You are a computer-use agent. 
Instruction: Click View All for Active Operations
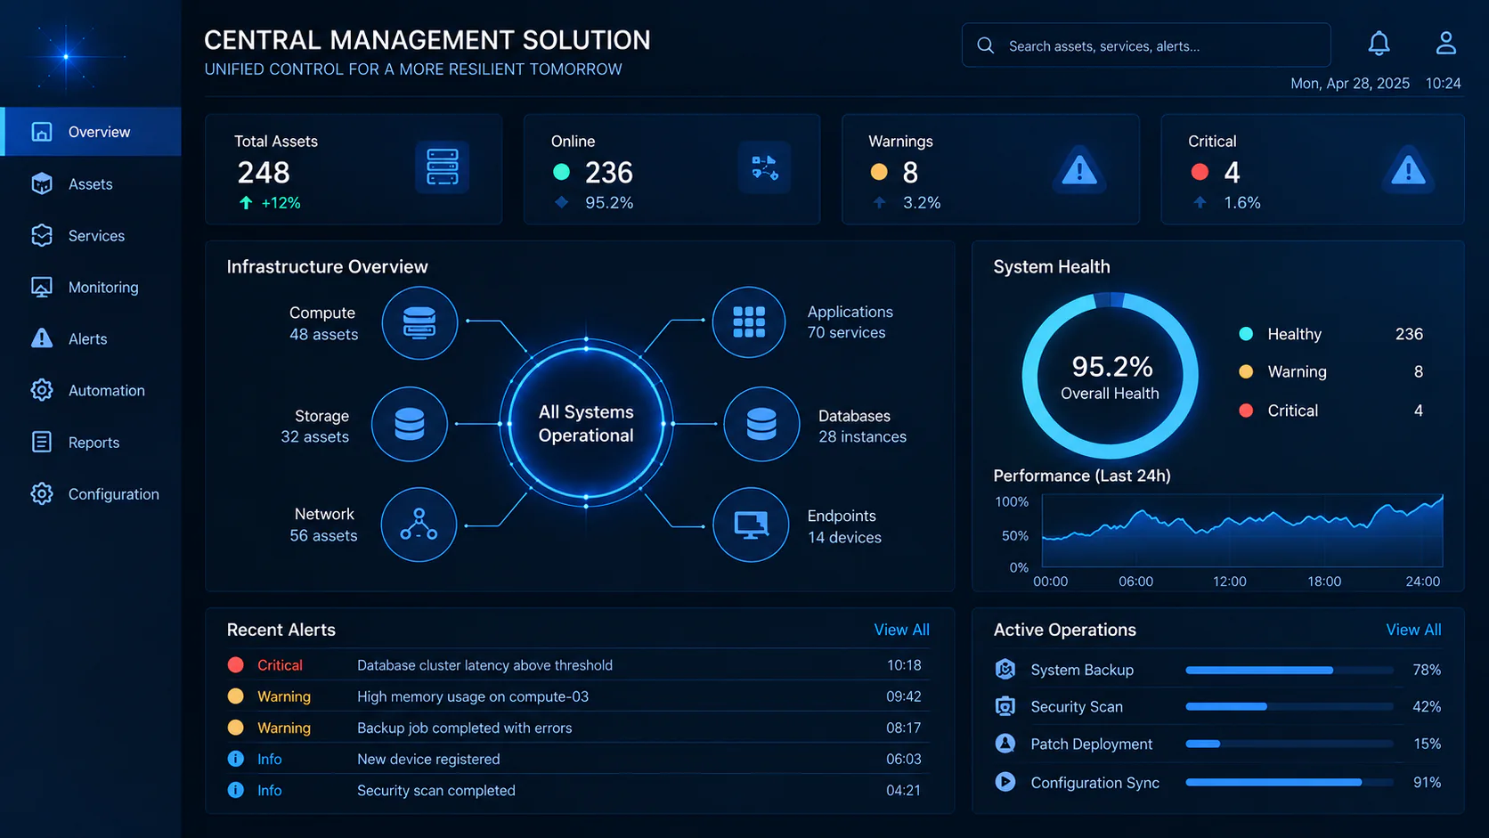coord(1413,630)
